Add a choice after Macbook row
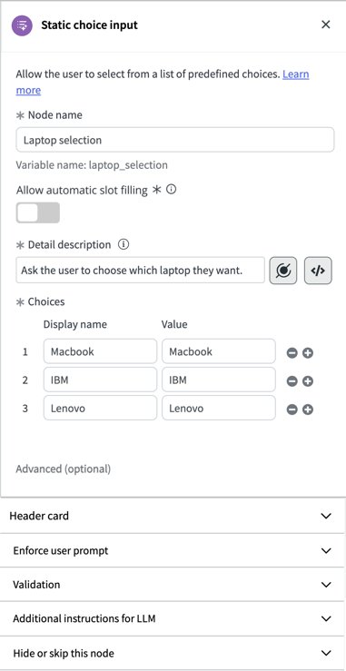The width and height of the screenshot is (346, 671). click(x=308, y=353)
